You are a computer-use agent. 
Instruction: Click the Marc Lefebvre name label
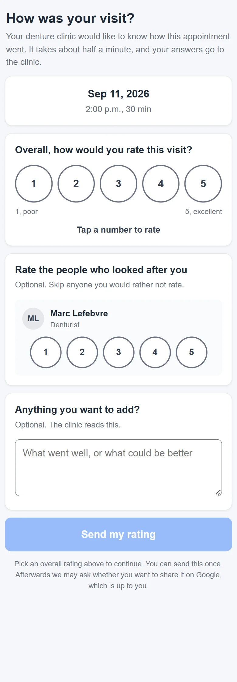79,313
